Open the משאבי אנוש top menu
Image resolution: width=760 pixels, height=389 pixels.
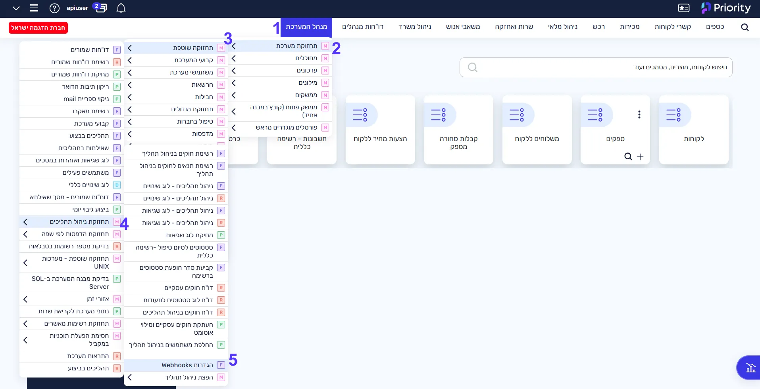(x=463, y=27)
